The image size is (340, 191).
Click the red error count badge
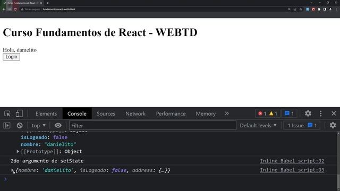pos(262,114)
